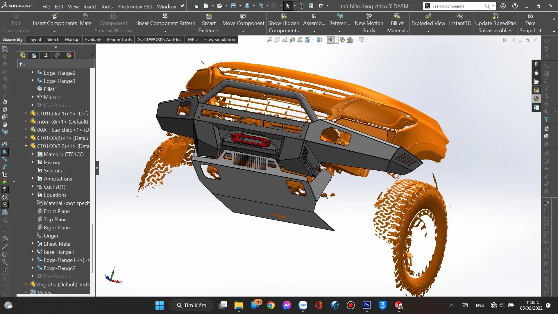Activate the Section View tool
This screenshot has width=558, height=314.
click(x=292, y=40)
